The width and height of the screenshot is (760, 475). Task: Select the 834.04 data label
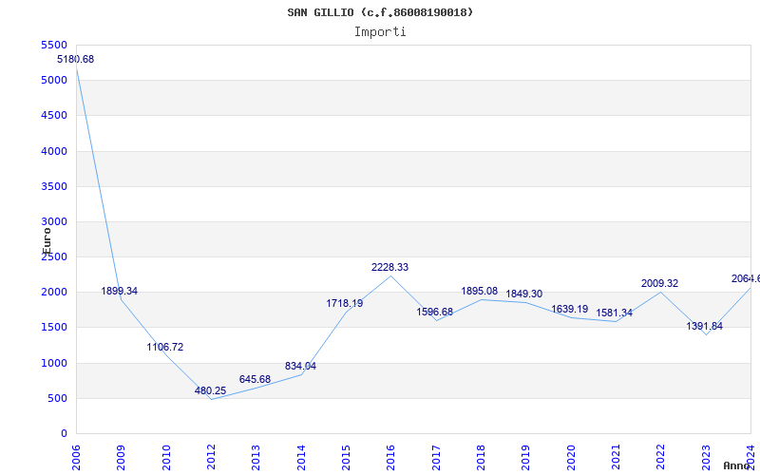tap(300, 366)
